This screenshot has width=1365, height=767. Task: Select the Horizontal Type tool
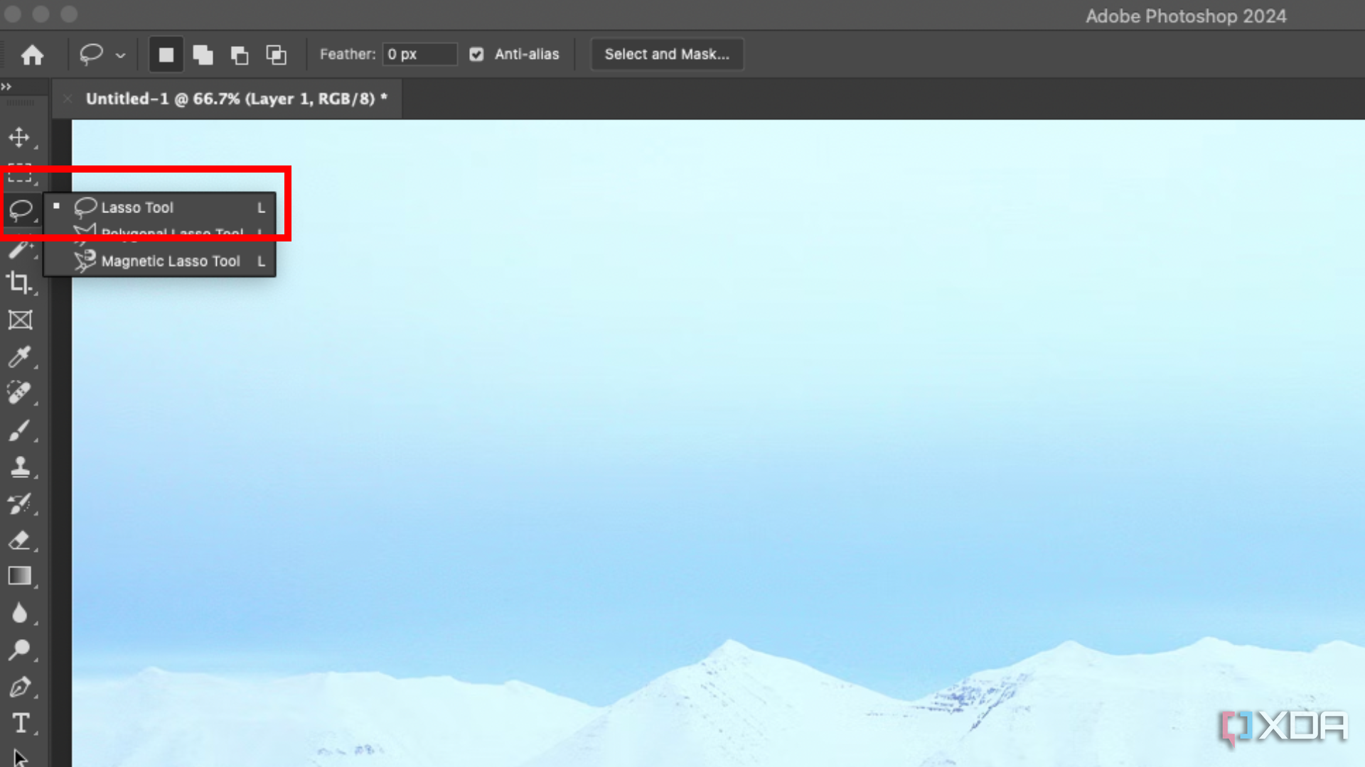[20, 723]
